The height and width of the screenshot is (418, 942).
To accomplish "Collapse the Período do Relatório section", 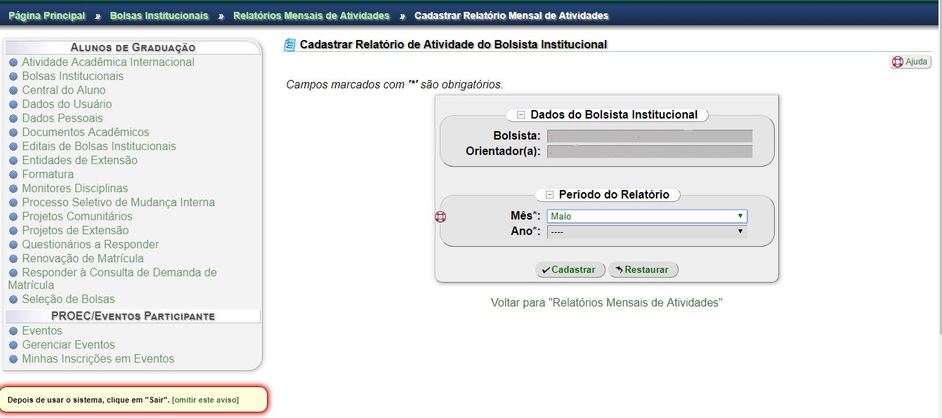I will 549,195.
